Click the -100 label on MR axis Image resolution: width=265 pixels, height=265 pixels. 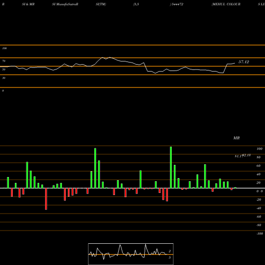pyautogui.click(x=260, y=234)
